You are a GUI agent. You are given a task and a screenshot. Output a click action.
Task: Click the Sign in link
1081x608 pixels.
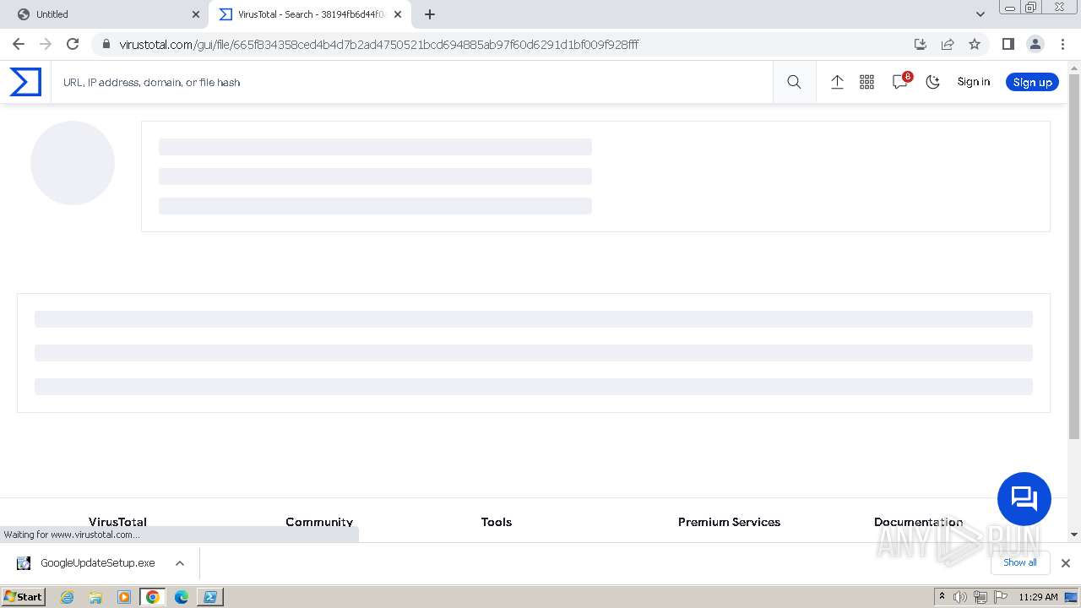(x=973, y=82)
